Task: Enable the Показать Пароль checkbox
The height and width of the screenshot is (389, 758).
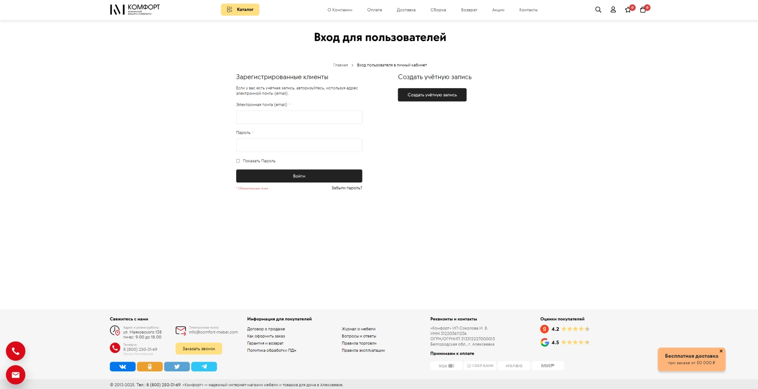Action: [238, 161]
